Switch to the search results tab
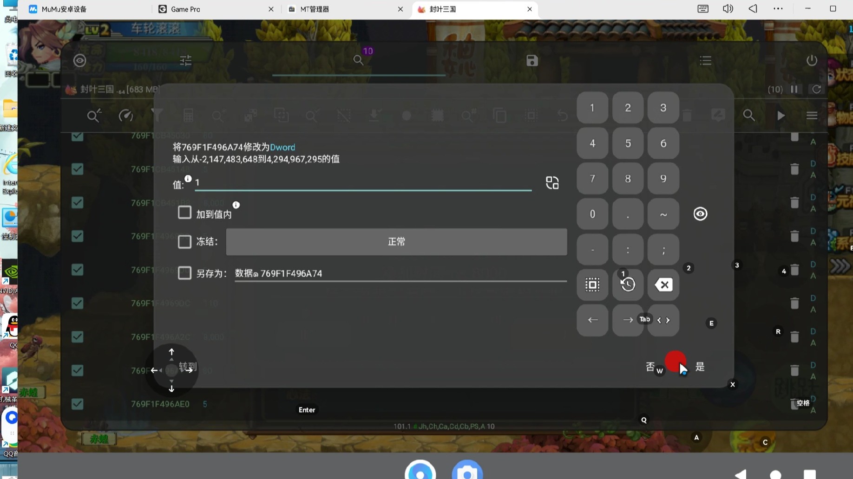The height and width of the screenshot is (479, 853). [358, 60]
